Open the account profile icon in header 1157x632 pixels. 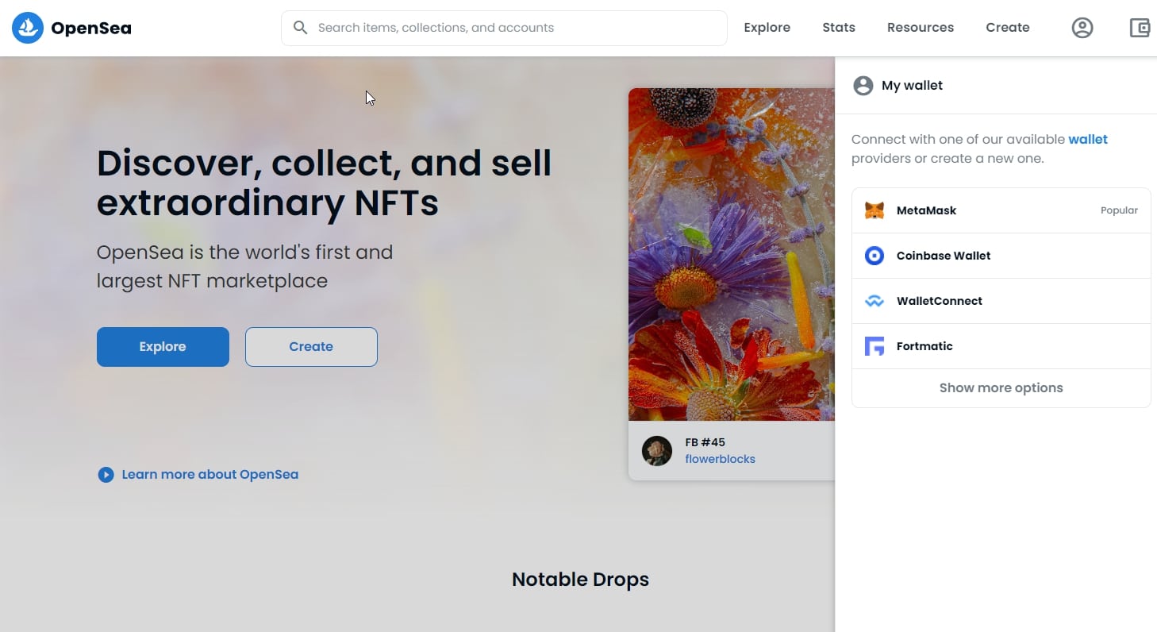1082,28
